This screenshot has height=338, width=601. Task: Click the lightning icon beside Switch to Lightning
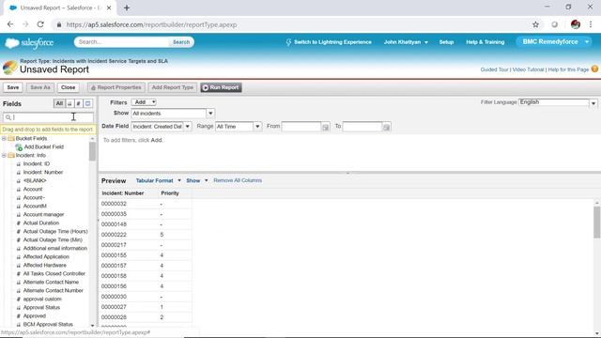(288, 42)
